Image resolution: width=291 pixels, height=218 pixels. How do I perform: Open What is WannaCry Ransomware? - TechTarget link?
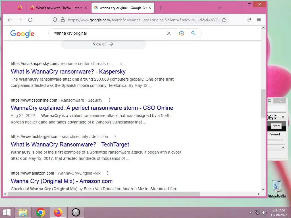(70, 144)
